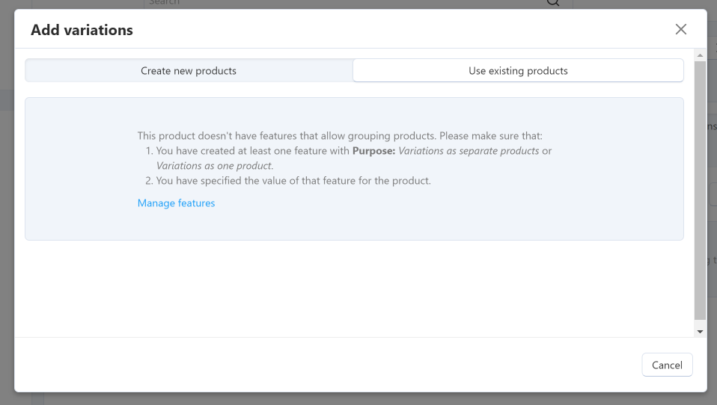Select Use existing products tab
This screenshot has height=405, width=717.
pyautogui.click(x=518, y=71)
